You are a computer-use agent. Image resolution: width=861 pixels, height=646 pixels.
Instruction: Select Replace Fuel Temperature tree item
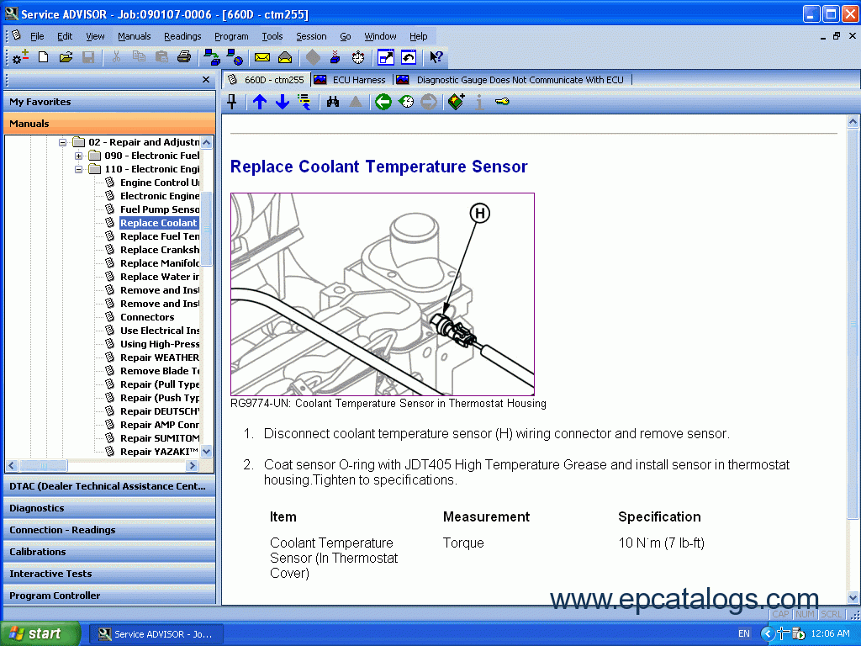point(160,236)
